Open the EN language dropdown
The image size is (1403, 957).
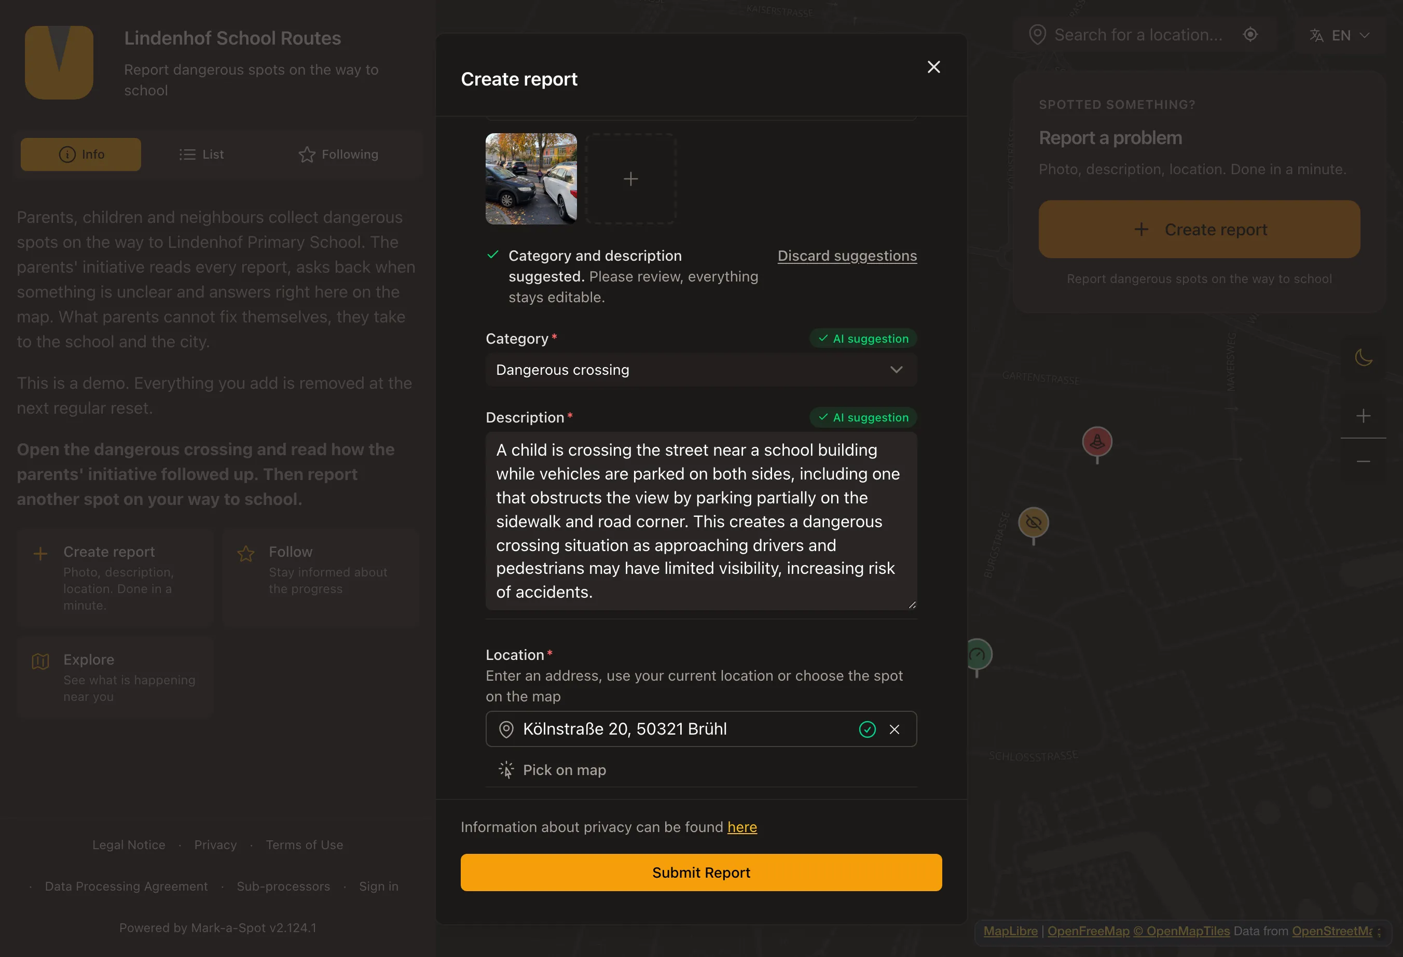[x=1340, y=36]
